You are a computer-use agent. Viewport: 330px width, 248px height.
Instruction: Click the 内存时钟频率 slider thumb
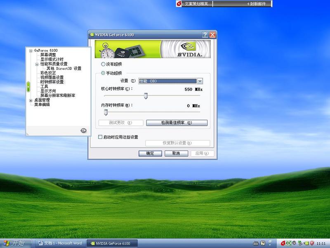coord(106,112)
